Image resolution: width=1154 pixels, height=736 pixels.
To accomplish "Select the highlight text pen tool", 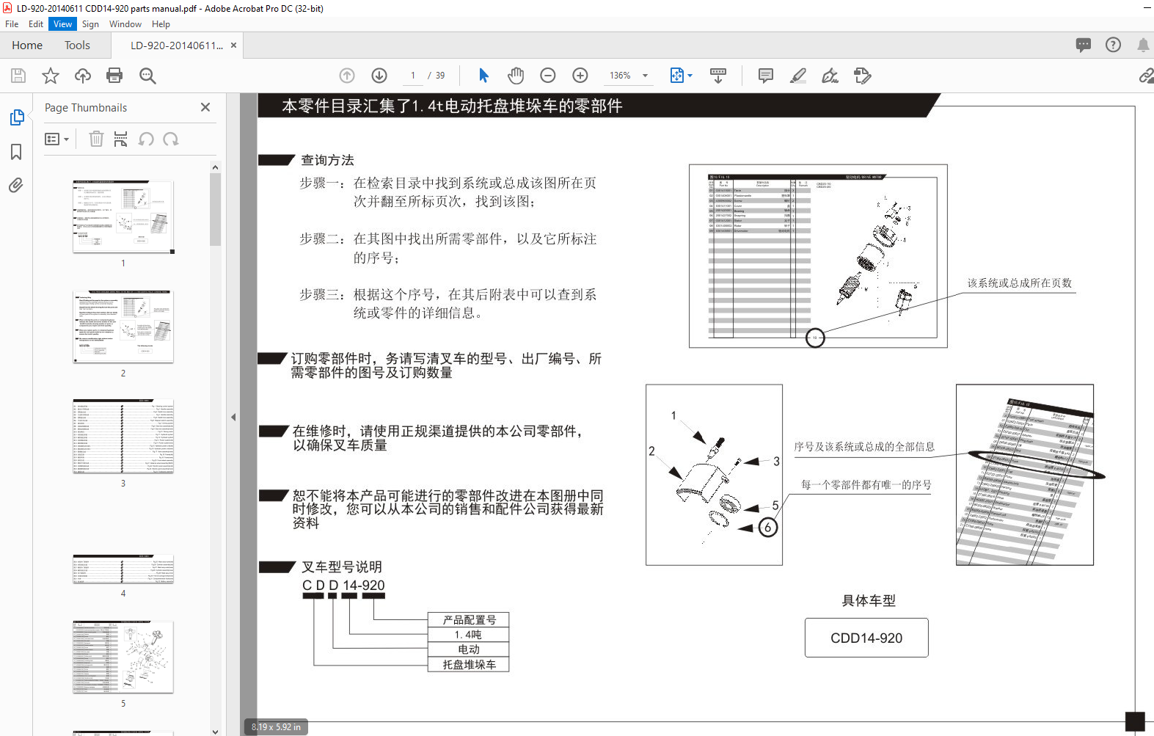I will point(797,76).
